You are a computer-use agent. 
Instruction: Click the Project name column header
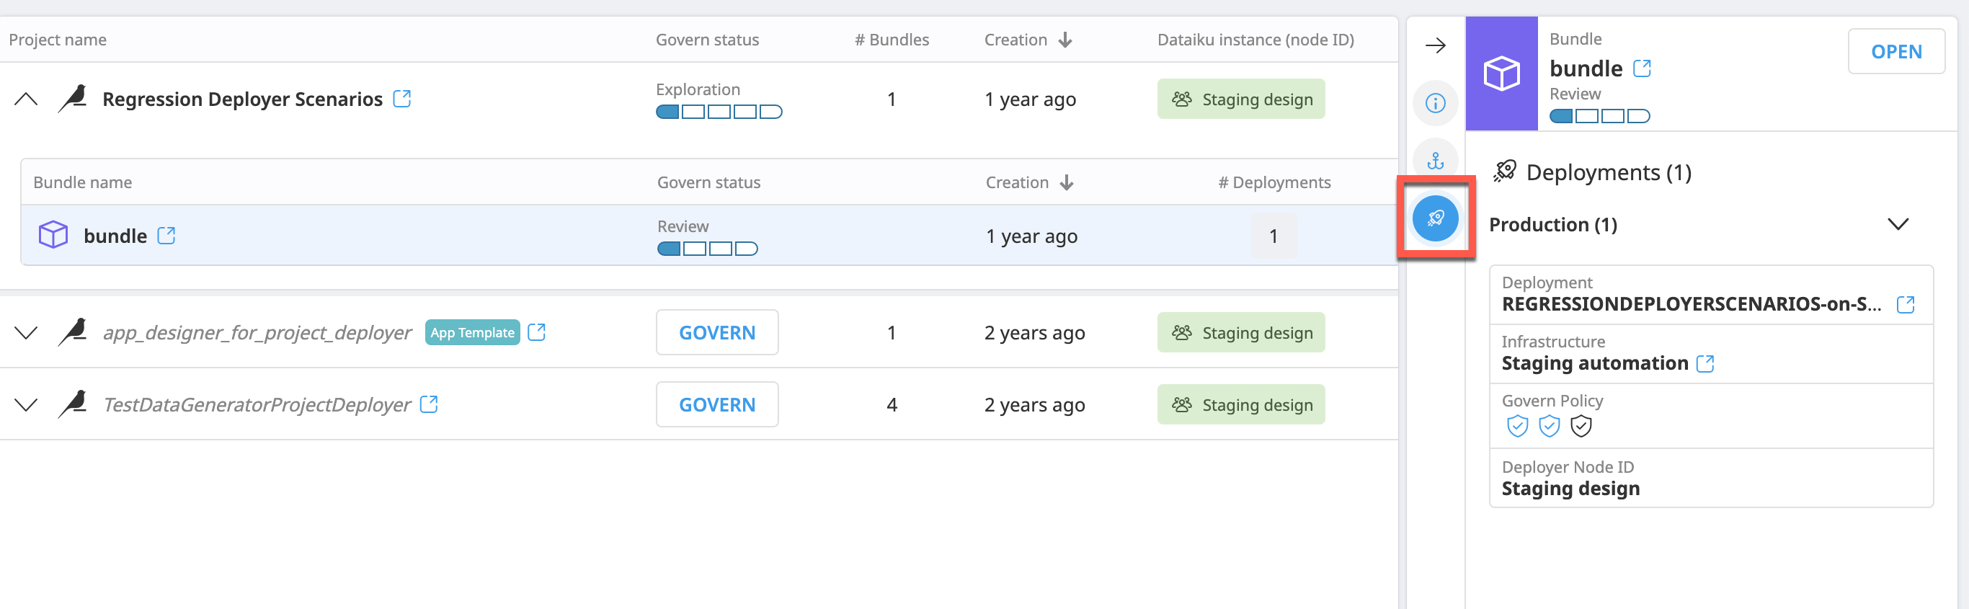(x=58, y=40)
